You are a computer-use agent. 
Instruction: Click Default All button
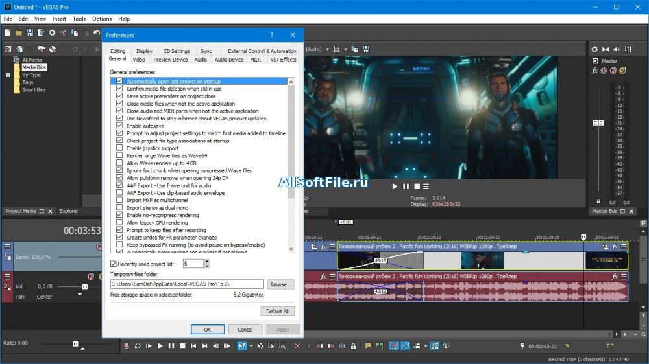tap(277, 311)
